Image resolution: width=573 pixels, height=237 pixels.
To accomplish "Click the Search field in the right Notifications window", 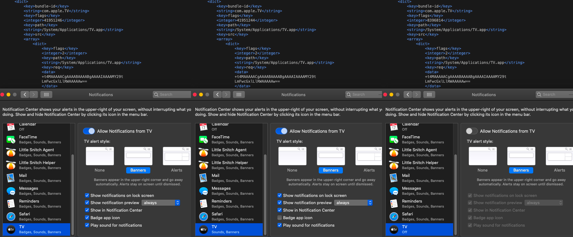I will pyautogui.click(x=554, y=95).
